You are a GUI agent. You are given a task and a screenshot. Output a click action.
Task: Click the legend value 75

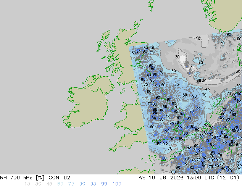(x=71, y=184)
